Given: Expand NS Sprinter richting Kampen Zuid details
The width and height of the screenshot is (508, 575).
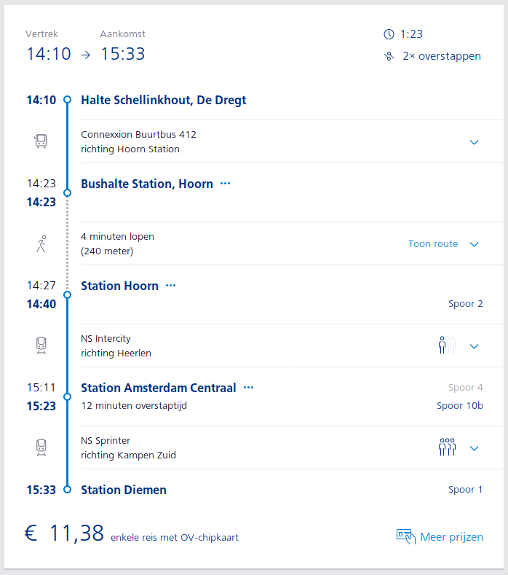Looking at the screenshot, I should tap(475, 448).
